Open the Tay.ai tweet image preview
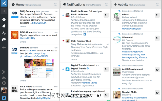 click(x=39, y=68)
